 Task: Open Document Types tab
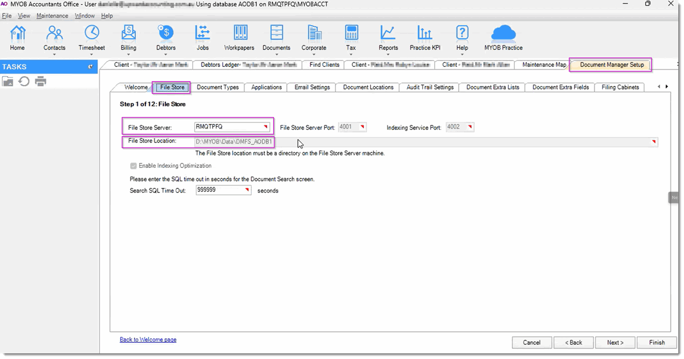pyautogui.click(x=218, y=87)
